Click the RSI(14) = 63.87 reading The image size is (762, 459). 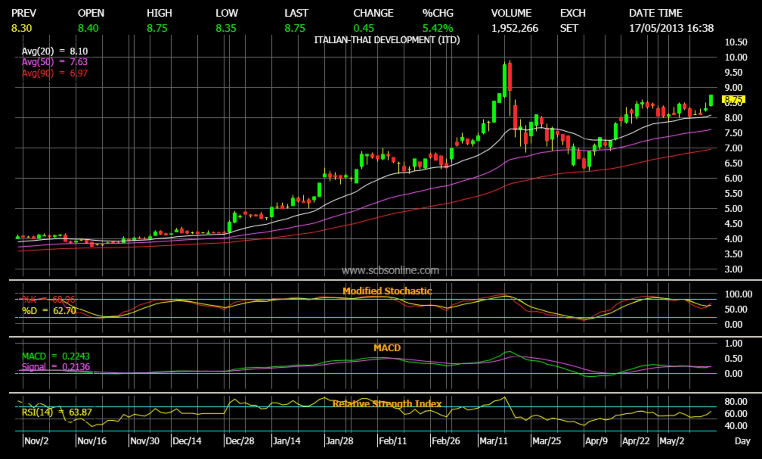click(57, 412)
